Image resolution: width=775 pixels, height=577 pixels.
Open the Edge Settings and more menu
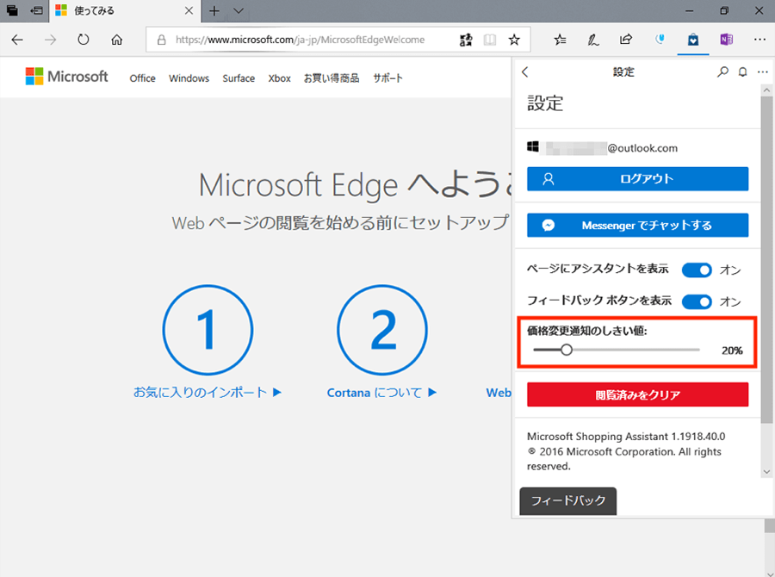[759, 40]
